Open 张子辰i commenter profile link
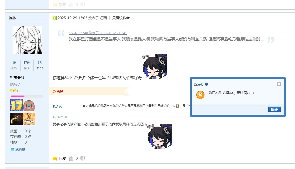The image size is (295, 169). coord(58,106)
